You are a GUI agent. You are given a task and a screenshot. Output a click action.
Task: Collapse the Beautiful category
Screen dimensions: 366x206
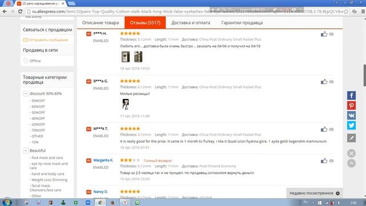(26, 150)
